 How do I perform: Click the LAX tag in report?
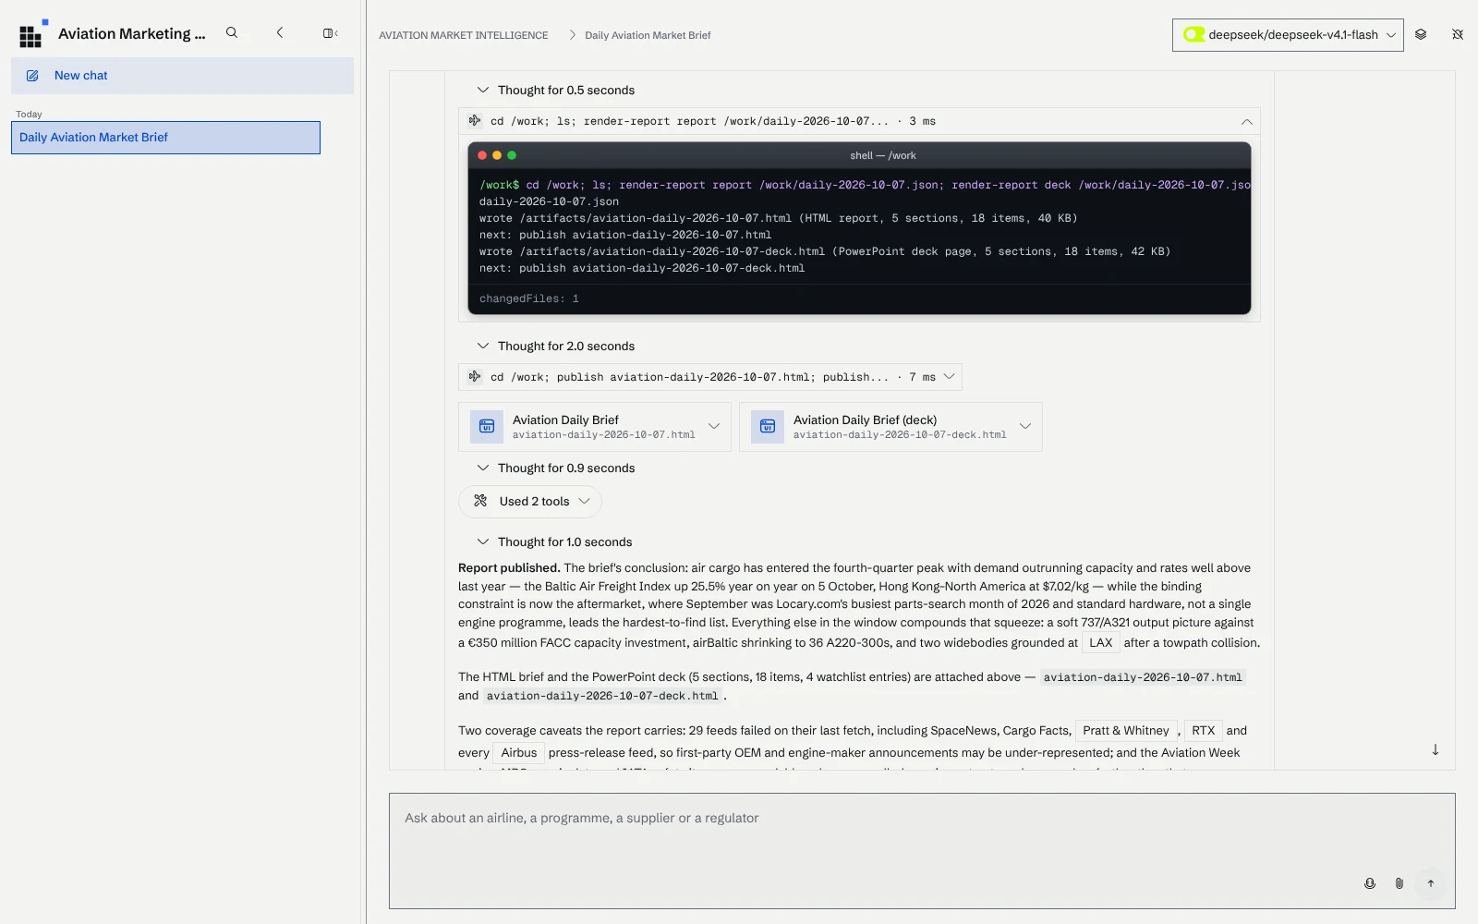[1101, 643]
